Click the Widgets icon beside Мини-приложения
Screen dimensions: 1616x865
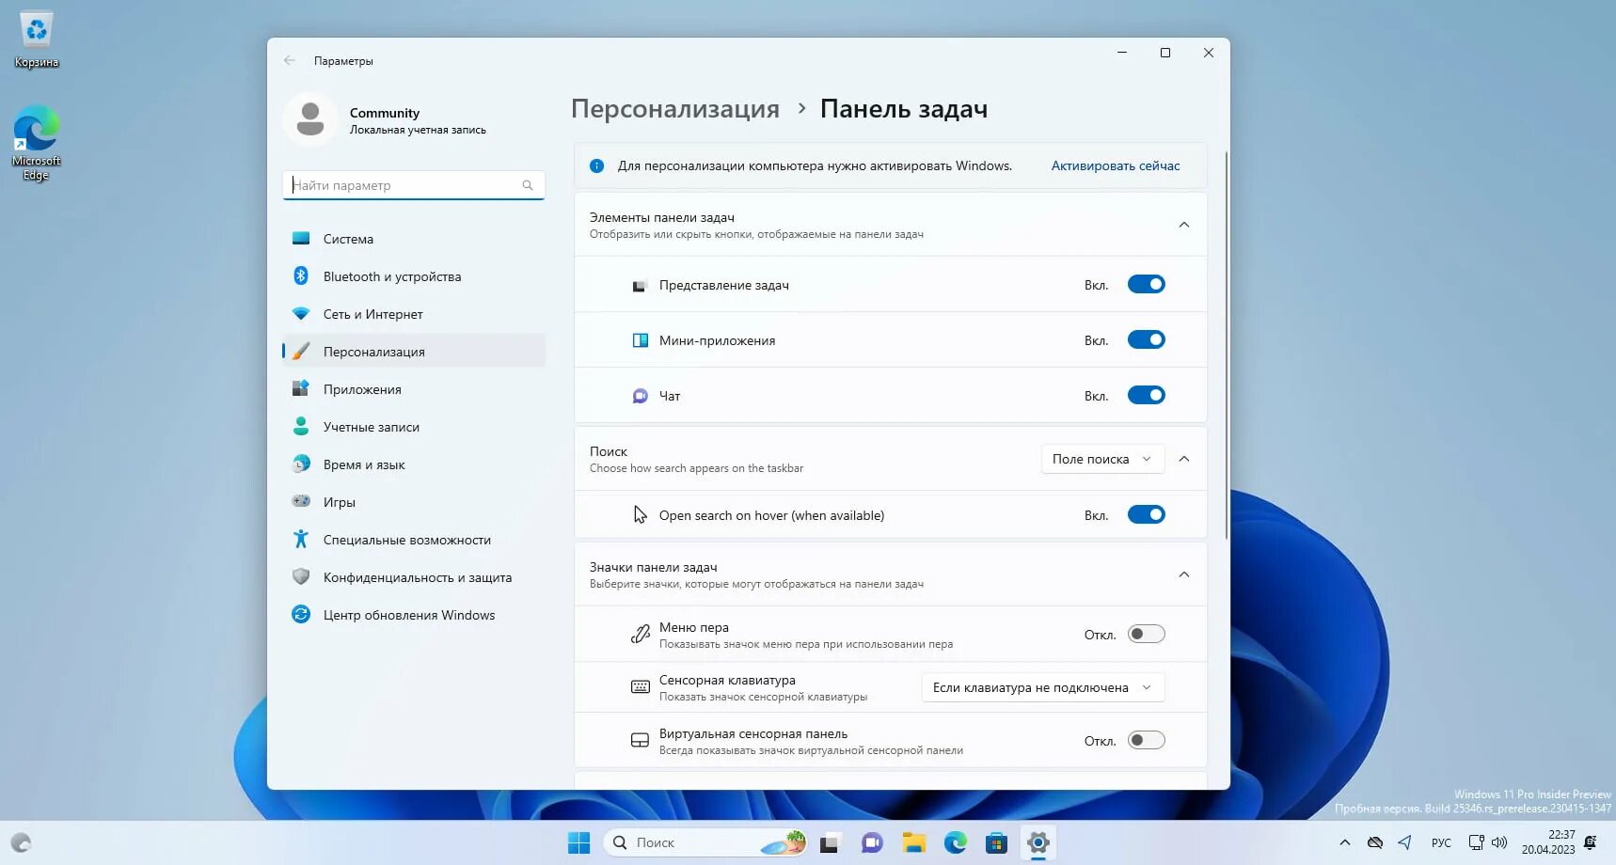point(640,340)
